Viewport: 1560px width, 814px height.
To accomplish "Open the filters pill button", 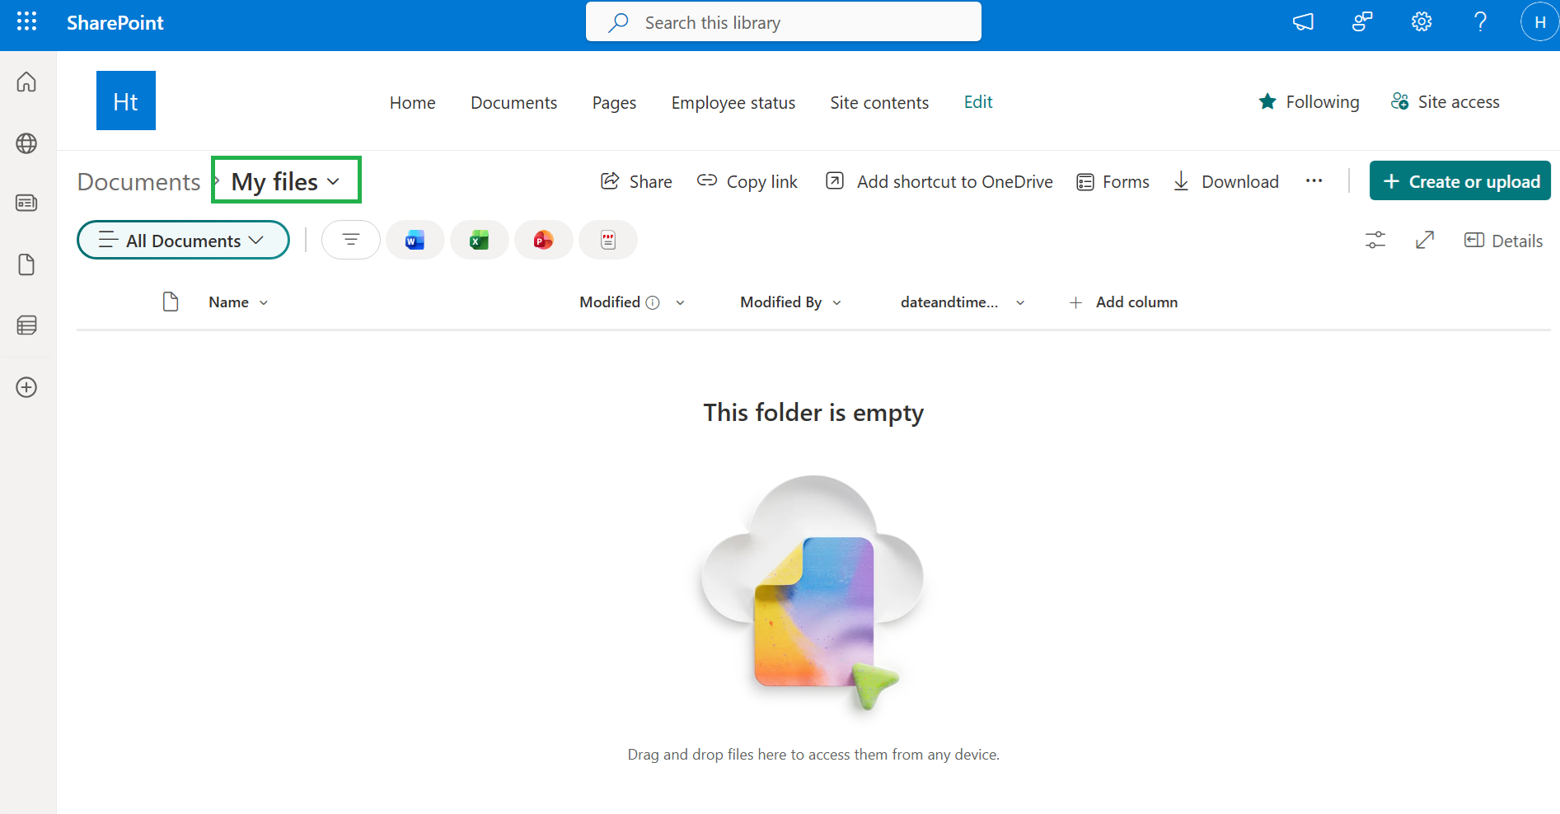I will coord(351,240).
